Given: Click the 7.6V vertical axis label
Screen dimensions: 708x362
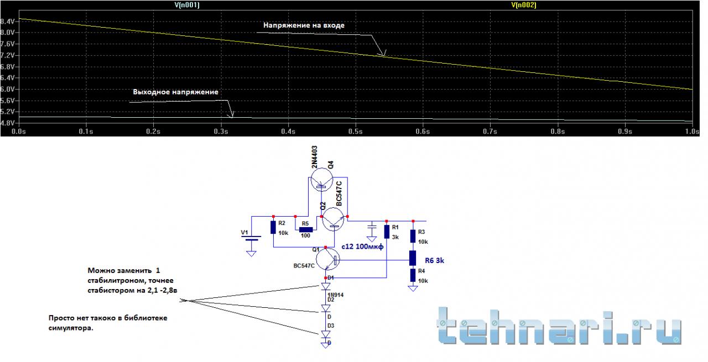Looking at the screenshot, I should (8, 44).
